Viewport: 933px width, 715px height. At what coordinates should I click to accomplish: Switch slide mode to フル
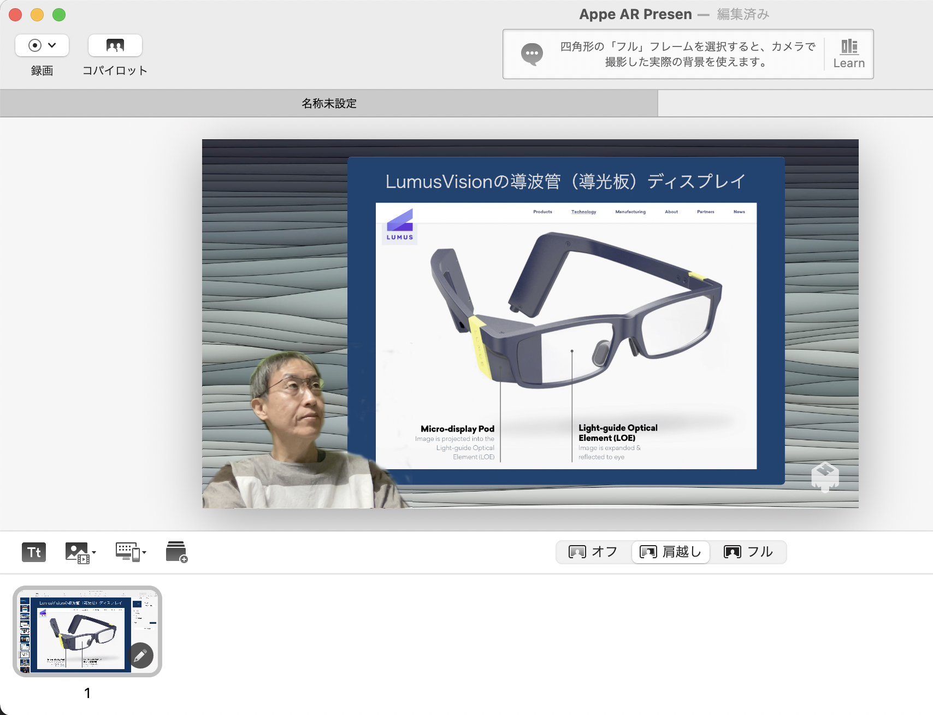pyautogui.click(x=748, y=552)
